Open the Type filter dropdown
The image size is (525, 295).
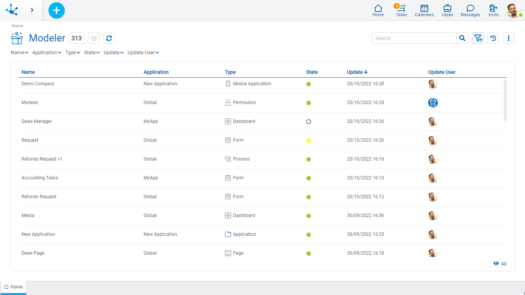73,53
